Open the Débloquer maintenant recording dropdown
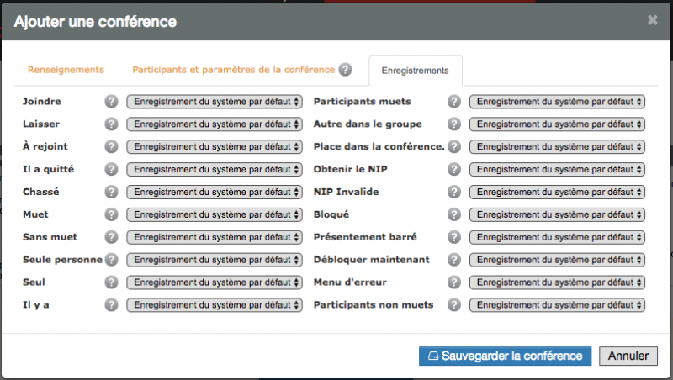Screen dimensions: 673x380 pyautogui.click(x=557, y=260)
